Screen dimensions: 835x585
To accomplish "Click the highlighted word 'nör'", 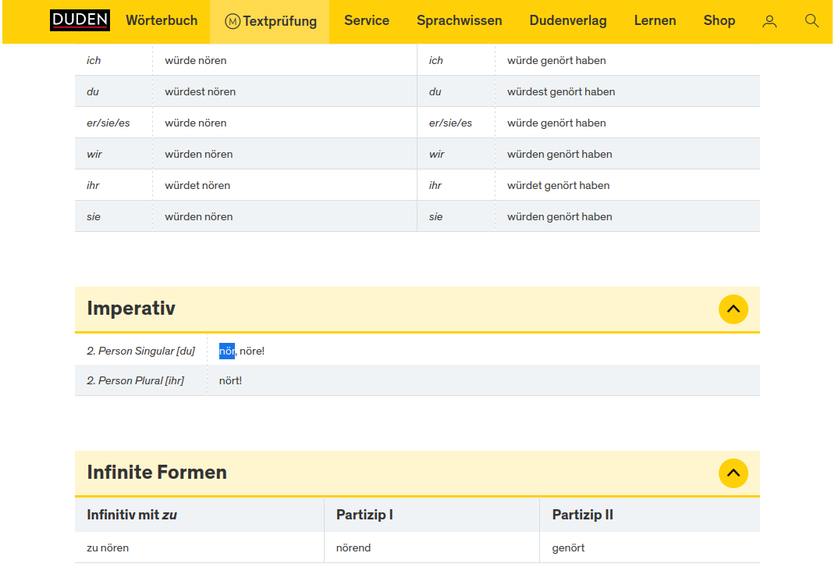I will pos(226,351).
